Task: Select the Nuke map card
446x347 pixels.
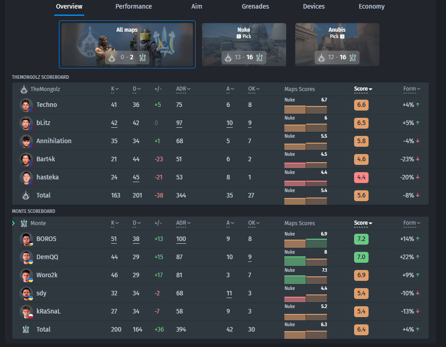Action: coord(244,44)
